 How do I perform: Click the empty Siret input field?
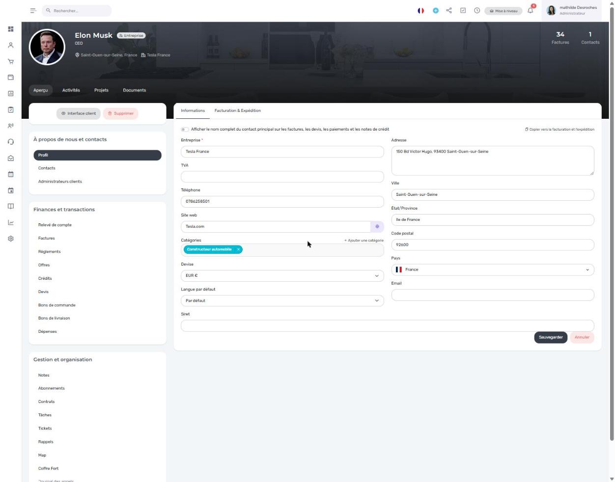click(x=388, y=325)
